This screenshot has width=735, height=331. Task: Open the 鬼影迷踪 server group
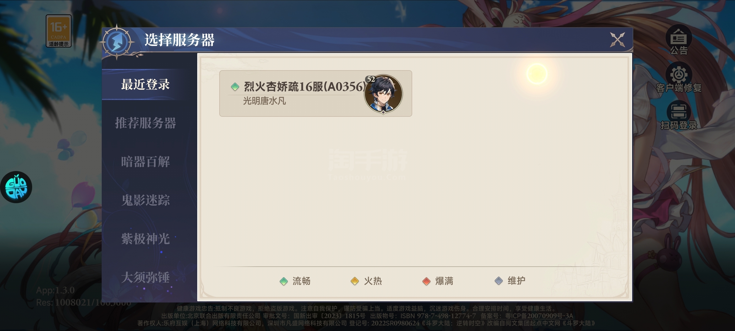(x=145, y=200)
